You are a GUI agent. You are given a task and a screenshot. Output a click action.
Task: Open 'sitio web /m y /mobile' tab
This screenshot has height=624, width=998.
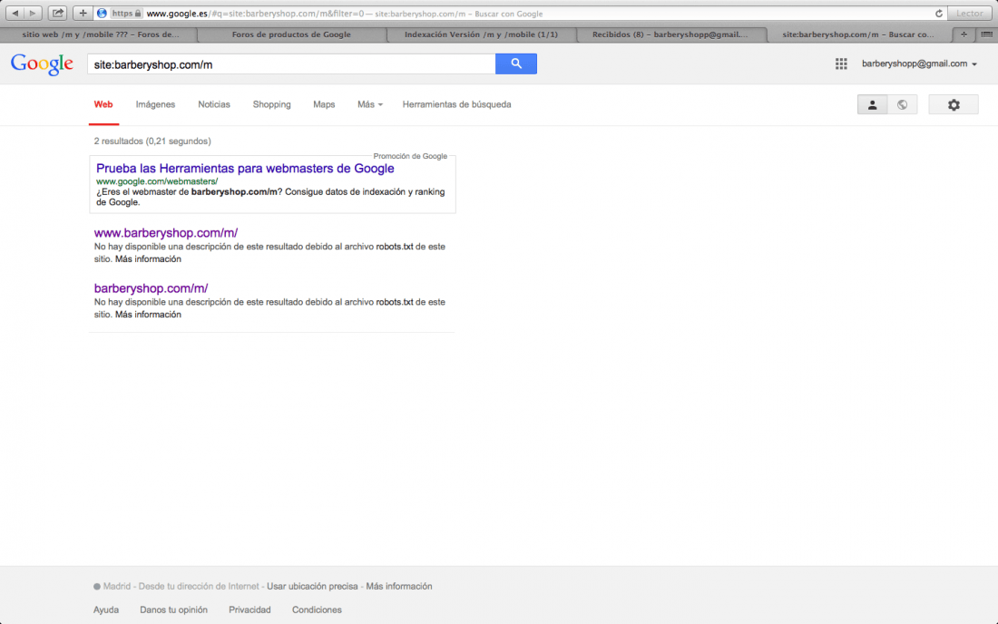click(100, 34)
